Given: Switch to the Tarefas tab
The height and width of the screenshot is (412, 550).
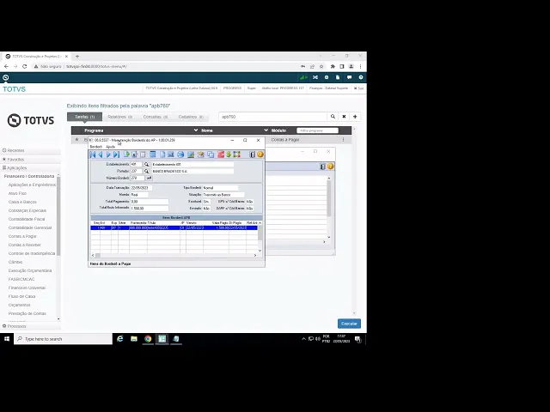Looking at the screenshot, I should [84, 117].
